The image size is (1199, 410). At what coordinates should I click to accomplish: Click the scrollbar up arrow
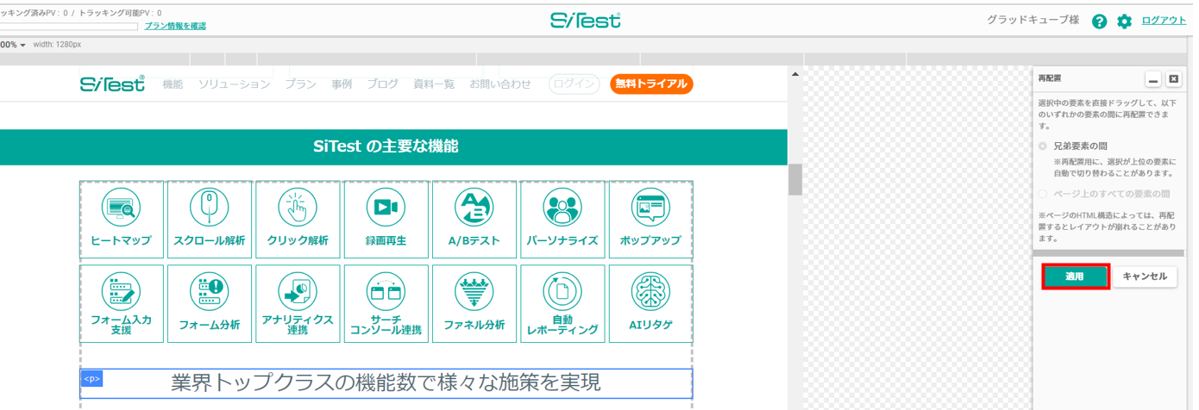pyautogui.click(x=795, y=74)
